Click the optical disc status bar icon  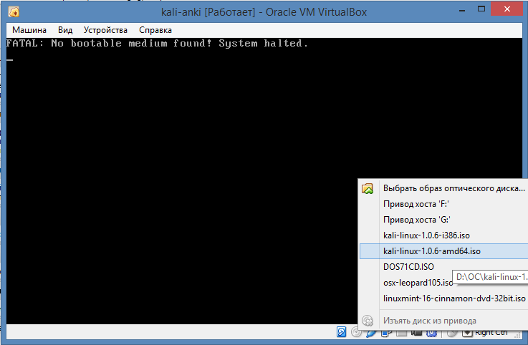pyautogui.click(x=355, y=333)
